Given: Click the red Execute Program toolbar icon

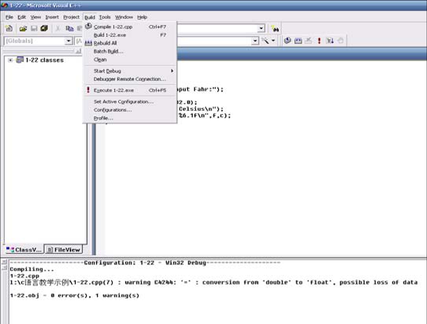Looking at the screenshot, I should 319,41.
